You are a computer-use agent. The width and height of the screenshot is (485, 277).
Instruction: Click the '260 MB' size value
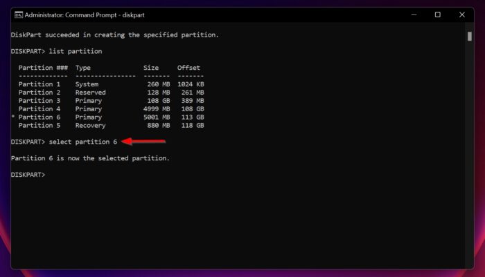159,84
